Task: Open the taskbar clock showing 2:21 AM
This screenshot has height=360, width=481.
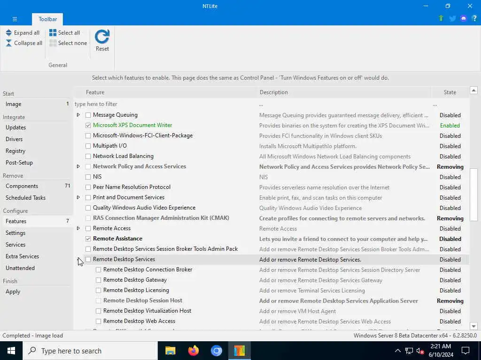Action: click(x=441, y=351)
